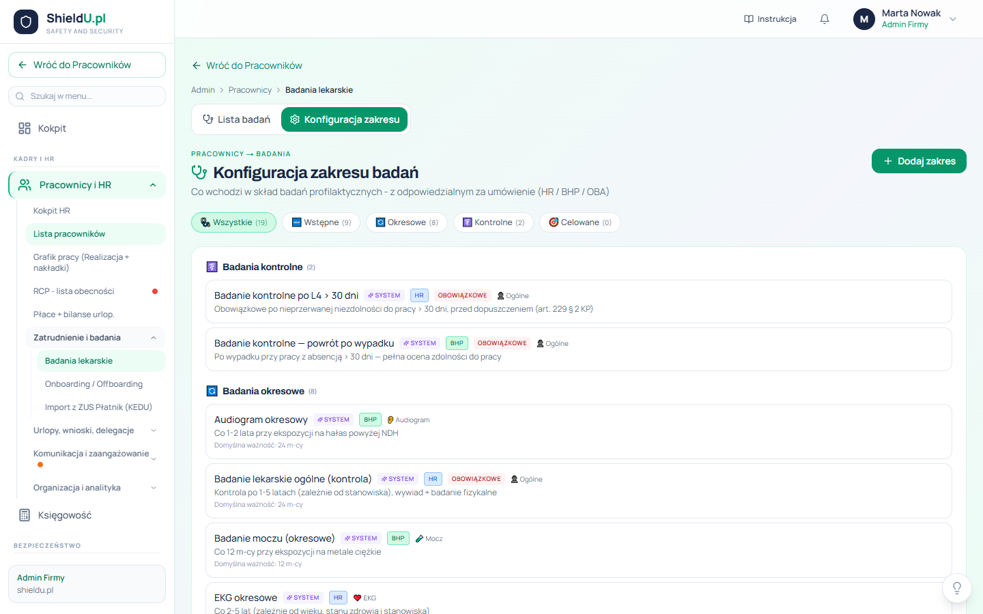Open the Marta Nowak user menu chevron

pyautogui.click(x=953, y=19)
